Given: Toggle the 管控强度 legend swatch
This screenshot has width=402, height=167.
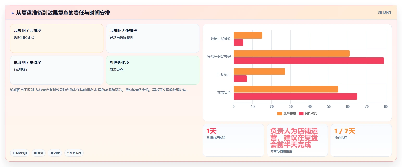Looking at the screenshot, I should pyautogui.click(x=301, y=113).
